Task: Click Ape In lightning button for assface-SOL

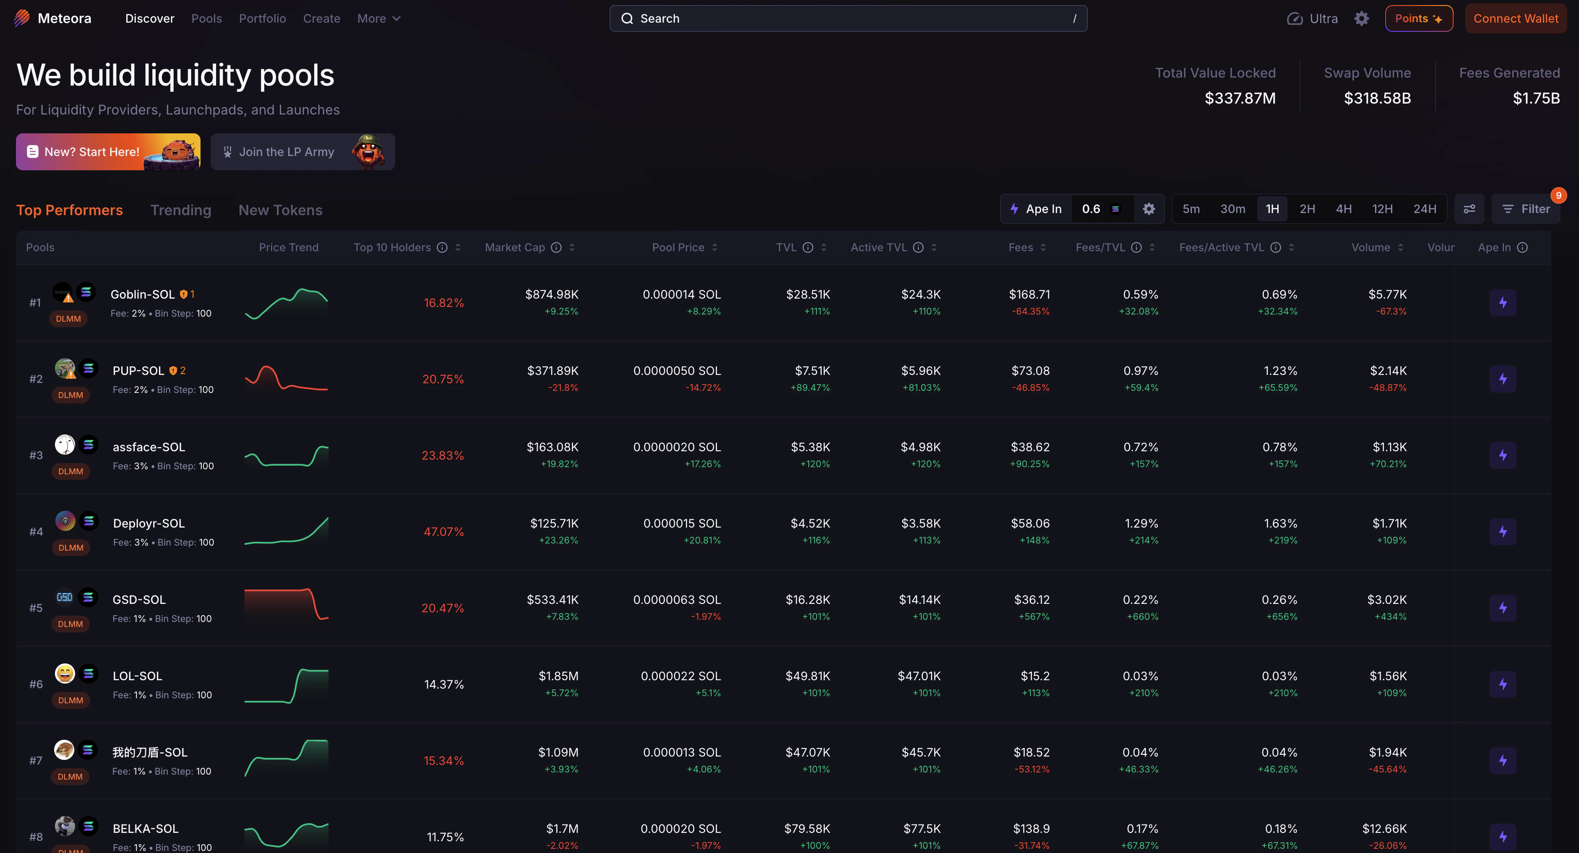Action: 1503,455
